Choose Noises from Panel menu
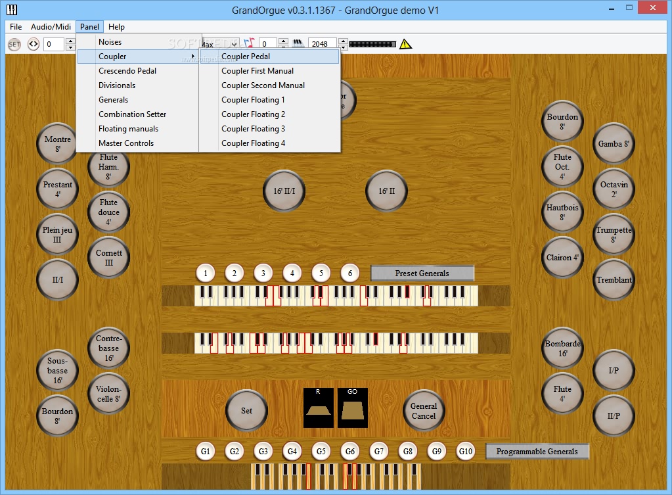The width and height of the screenshot is (672, 495). [138, 42]
